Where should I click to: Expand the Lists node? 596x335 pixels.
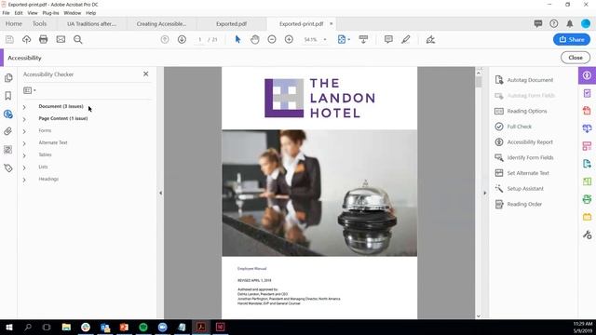coord(24,167)
